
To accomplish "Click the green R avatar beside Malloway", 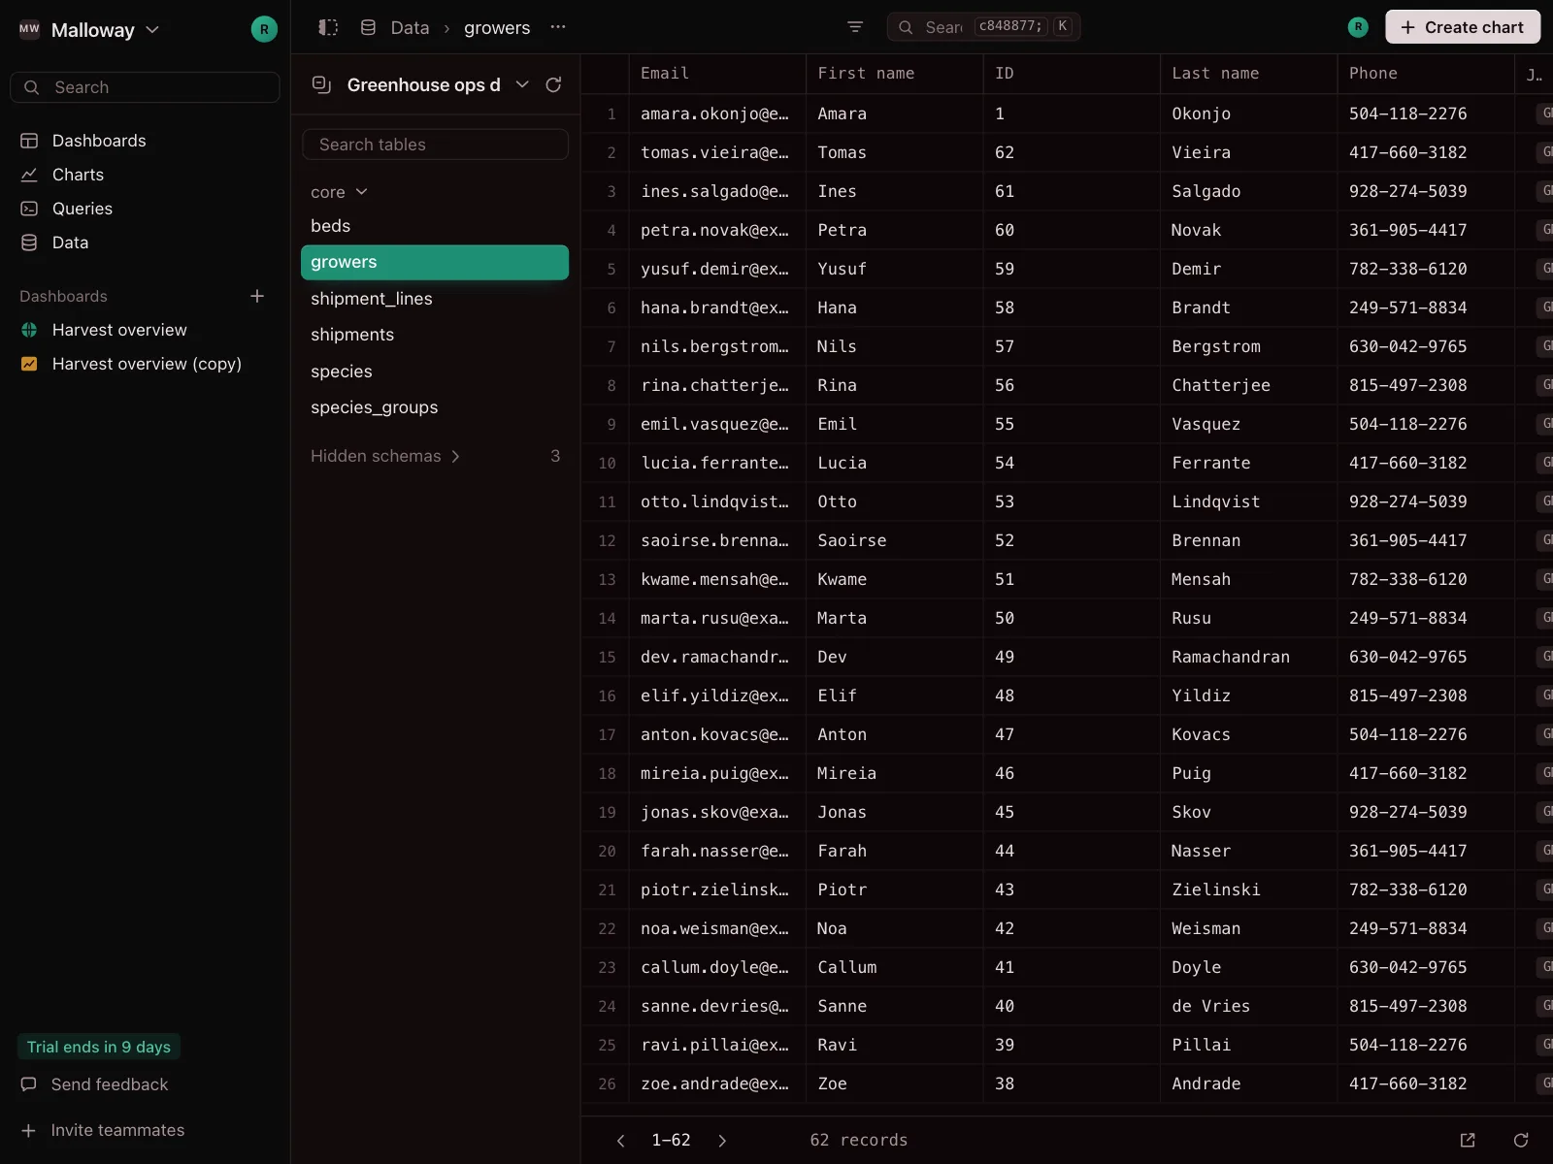I will click(264, 29).
